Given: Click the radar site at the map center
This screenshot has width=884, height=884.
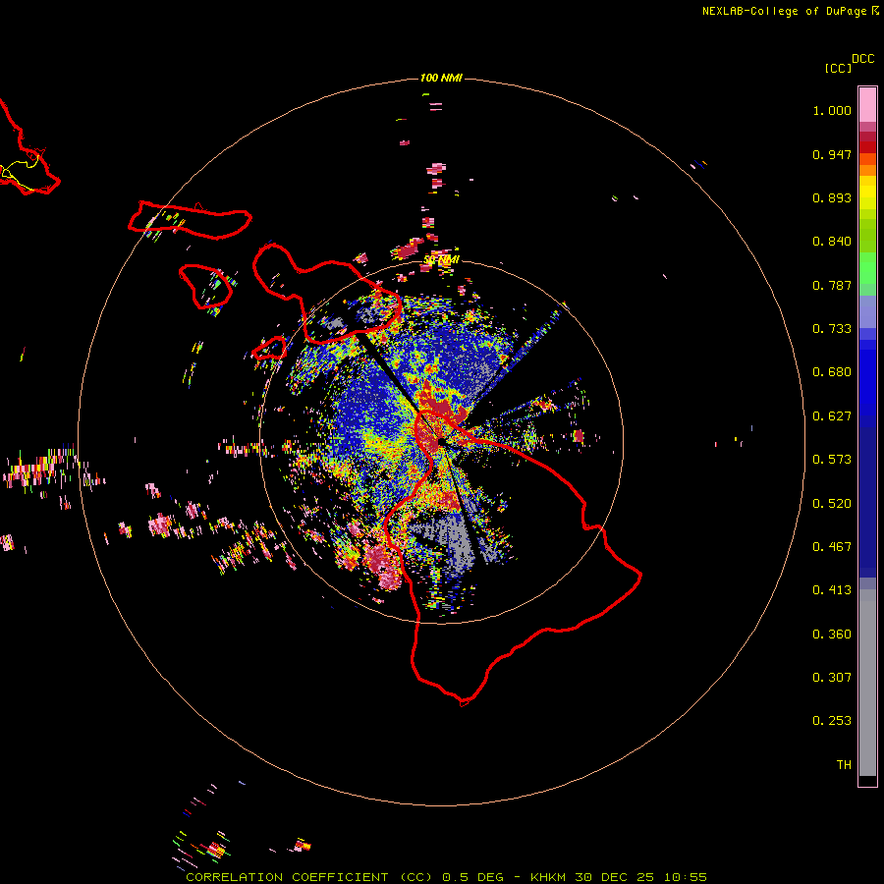Looking at the screenshot, I should click(441, 442).
